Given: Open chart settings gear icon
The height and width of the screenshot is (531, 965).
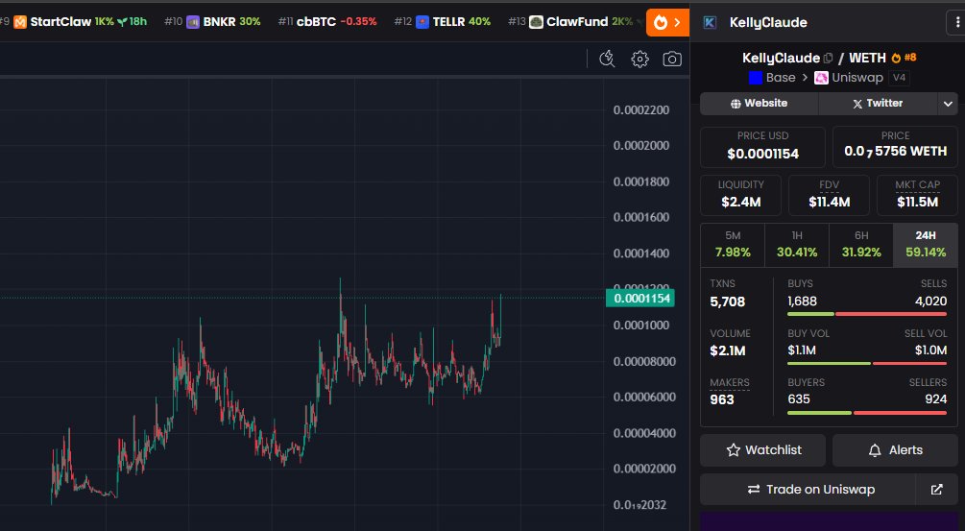Looking at the screenshot, I should [640, 60].
